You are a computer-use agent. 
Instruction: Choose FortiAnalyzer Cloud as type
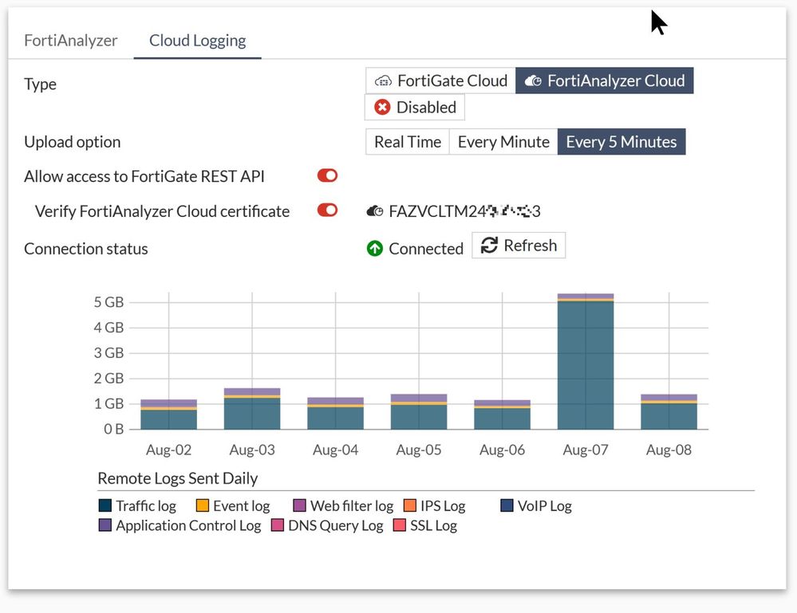pyautogui.click(x=605, y=81)
